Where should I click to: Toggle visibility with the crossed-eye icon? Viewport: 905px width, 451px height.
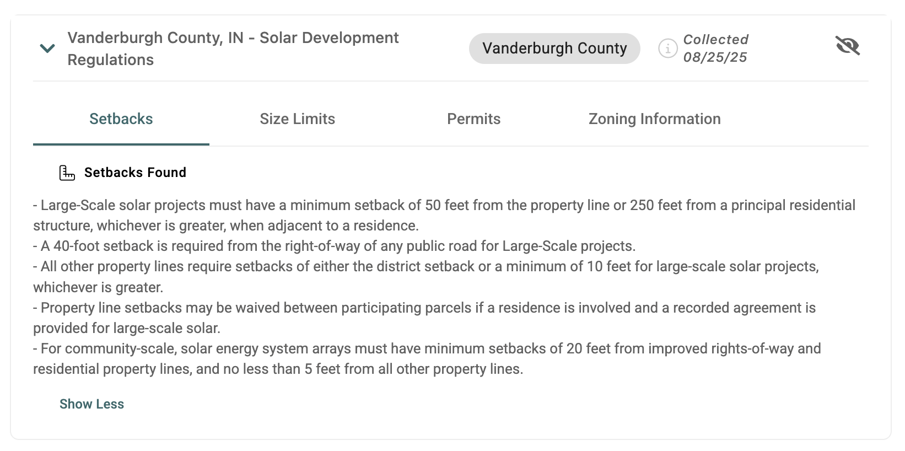847,46
